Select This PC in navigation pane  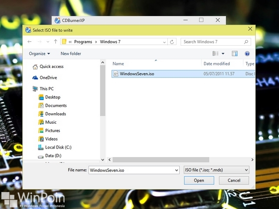(x=47, y=88)
